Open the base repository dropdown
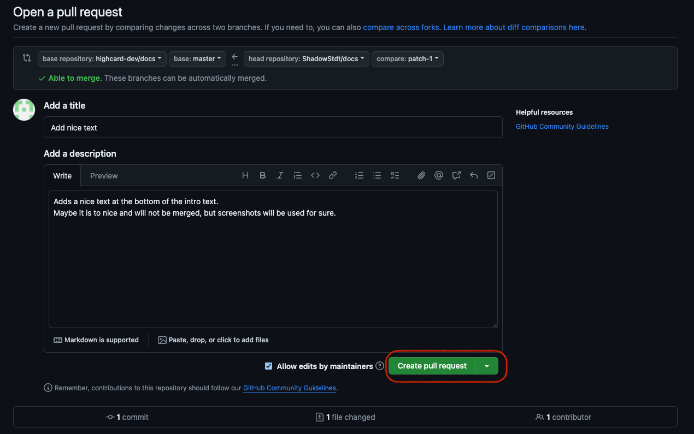Viewport: 694px width, 434px height. point(102,58)
